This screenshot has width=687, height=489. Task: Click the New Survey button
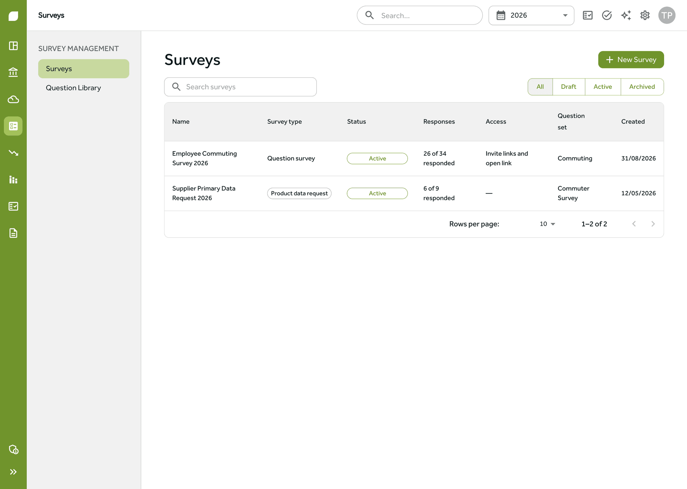631,59
